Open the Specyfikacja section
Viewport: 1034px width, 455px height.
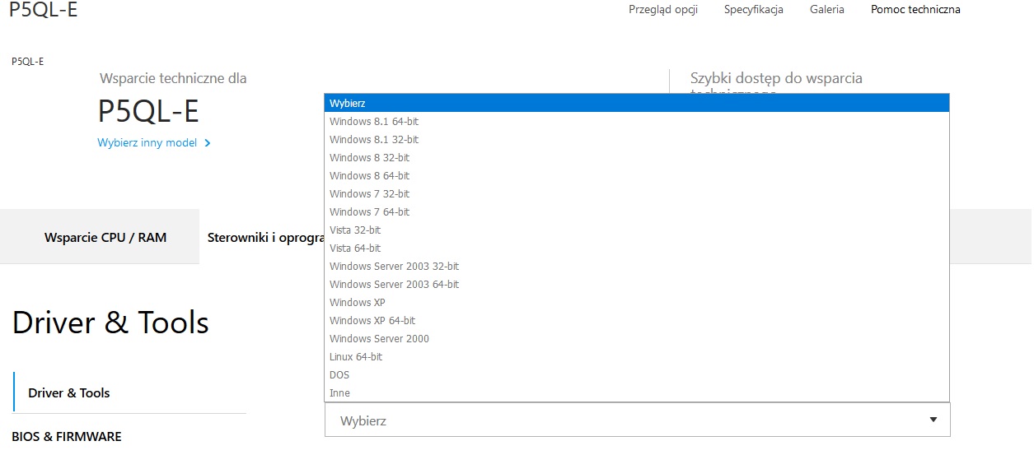click(x=754, y=10)
